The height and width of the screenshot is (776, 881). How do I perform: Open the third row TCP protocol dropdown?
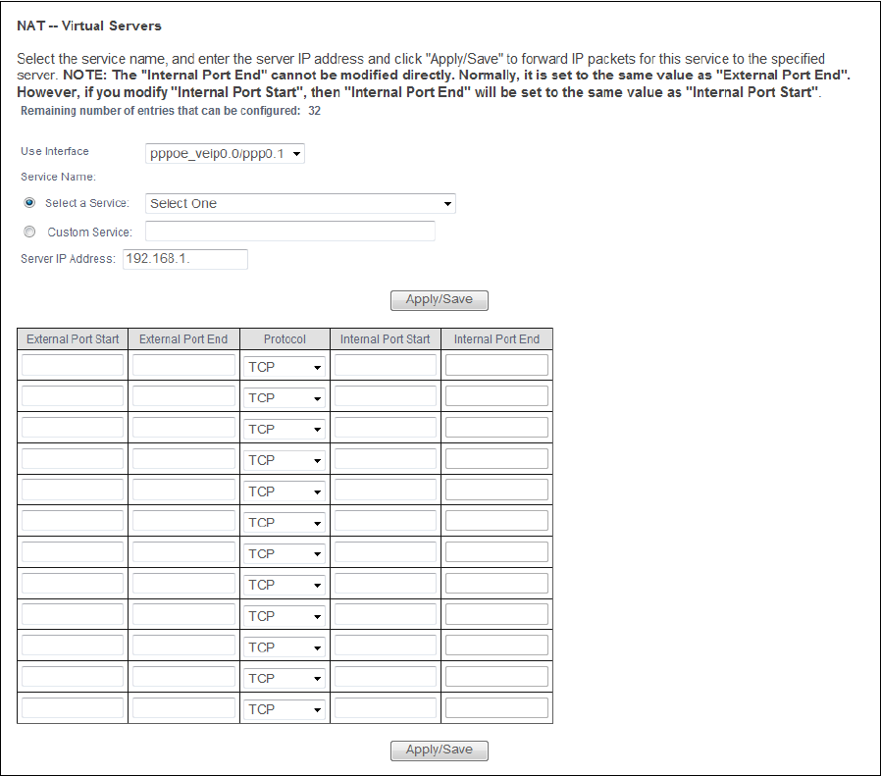pyautogui.click(x=285, y=430)
